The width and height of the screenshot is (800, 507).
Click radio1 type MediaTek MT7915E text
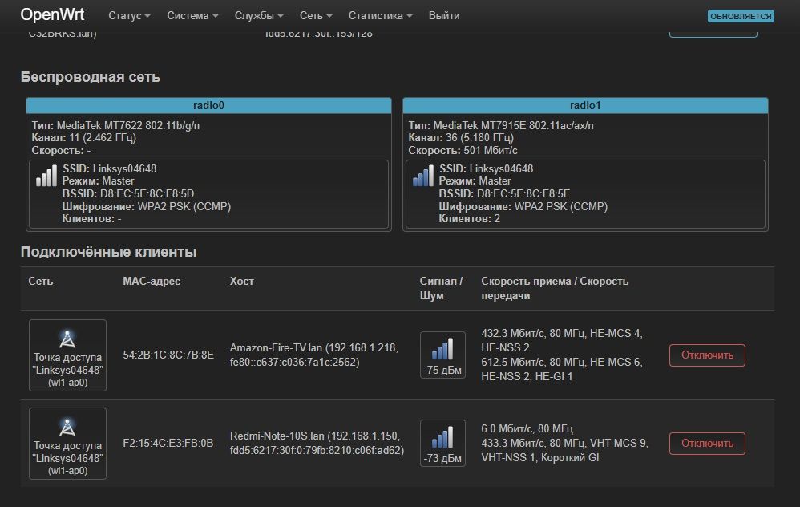[513, 125]
